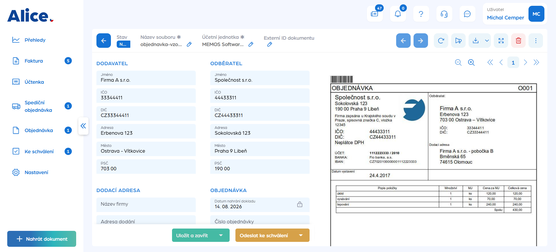Image resolution: width=556 pixels, height=252 pixels.
Task: Open the Uložit a zavřít dropdown arrow
Action: click(x=221, y=235)
